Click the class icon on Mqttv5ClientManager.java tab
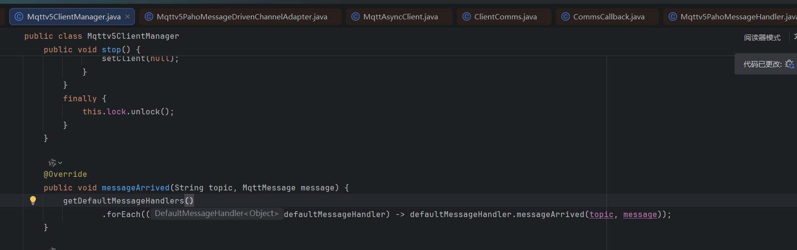 (19, 16)
